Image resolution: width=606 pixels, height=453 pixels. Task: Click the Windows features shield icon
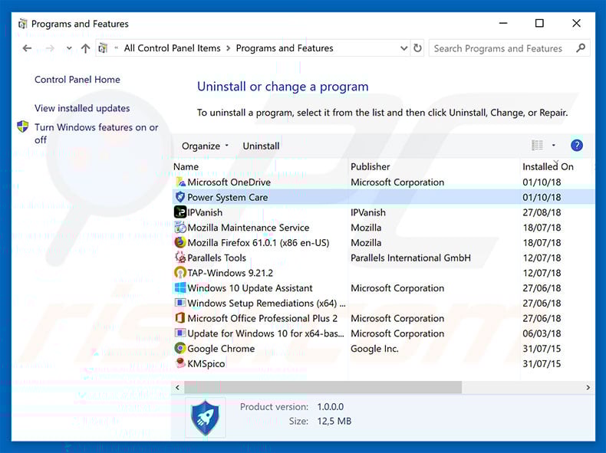click(23, 126)
